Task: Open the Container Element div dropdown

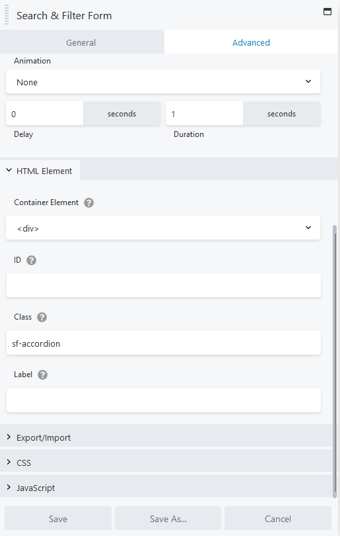Action: coord(163,228)
